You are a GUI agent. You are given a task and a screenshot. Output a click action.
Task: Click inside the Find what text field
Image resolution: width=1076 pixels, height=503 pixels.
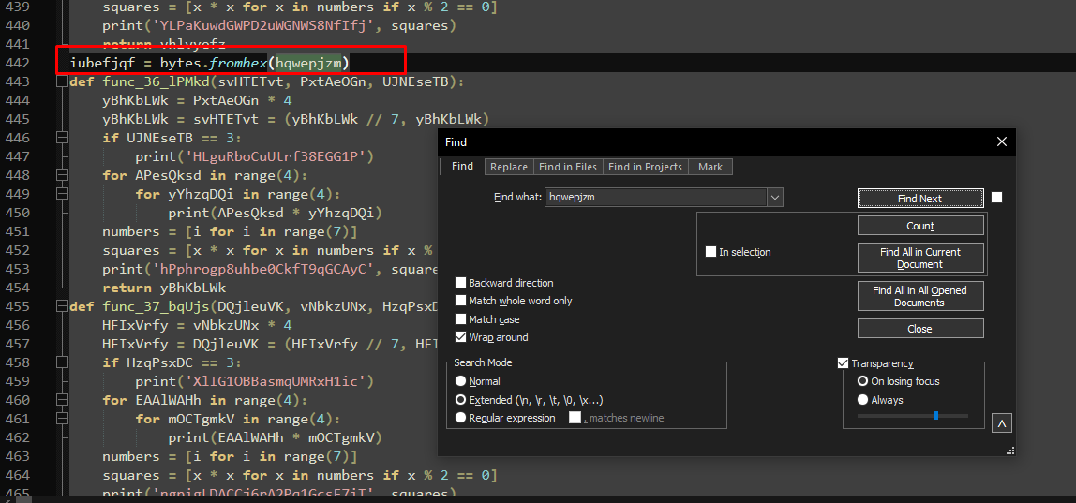coord(656,198)
